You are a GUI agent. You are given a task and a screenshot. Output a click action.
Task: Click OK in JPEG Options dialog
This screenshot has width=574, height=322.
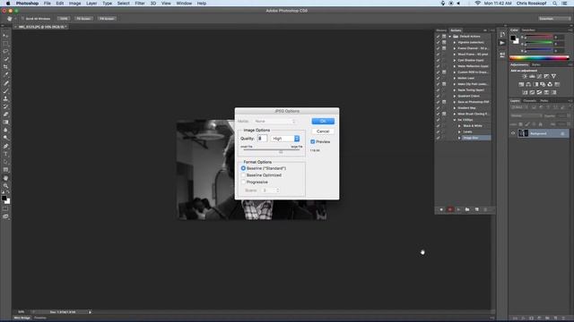tap(323, 122)
